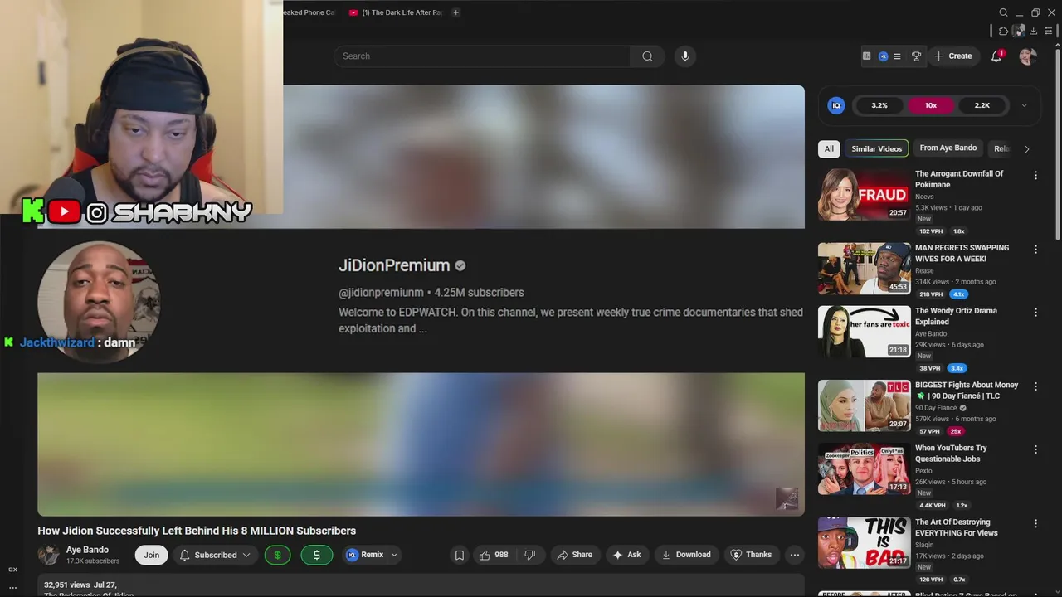Open The Arrogant Downfall Of Pokimane thumbnail
The width and height of the screenshot is (1062, 597).
[864, 195]
